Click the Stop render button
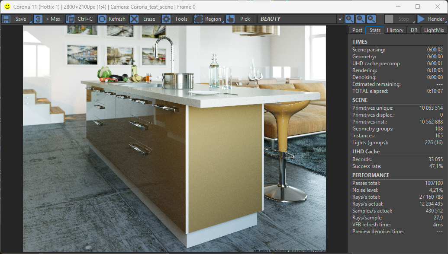The width and height of the screenshot is (448, 254). point(399,19)
